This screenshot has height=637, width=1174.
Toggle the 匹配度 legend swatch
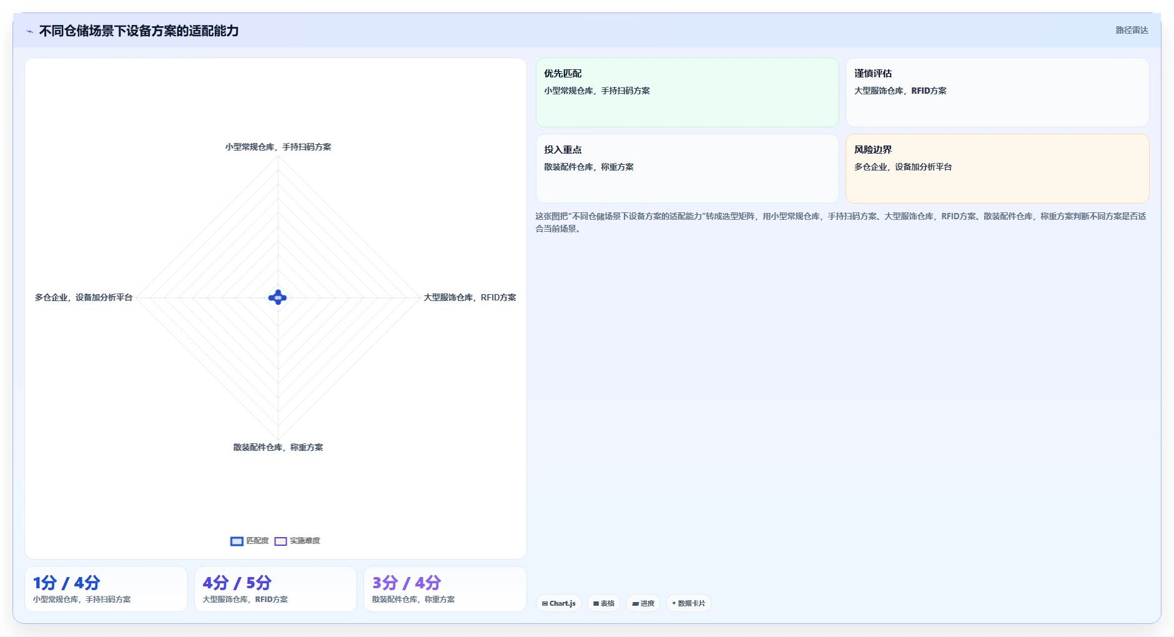pos(237,541)
